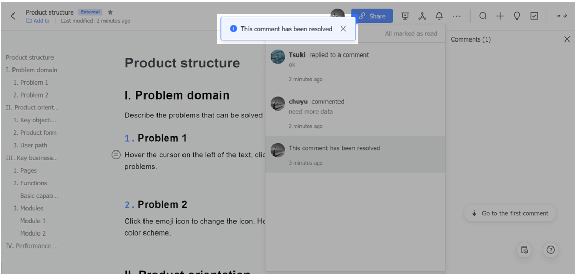Viewport: 575px width, 274px height.
Task: Click the search magnifier icon
Action: point(483,16)
